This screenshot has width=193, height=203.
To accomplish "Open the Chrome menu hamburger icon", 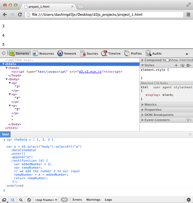I will coord(188,15).
